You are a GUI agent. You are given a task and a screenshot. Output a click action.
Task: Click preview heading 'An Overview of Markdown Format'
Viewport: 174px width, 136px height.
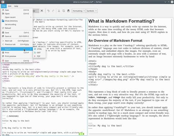[115, 40]
